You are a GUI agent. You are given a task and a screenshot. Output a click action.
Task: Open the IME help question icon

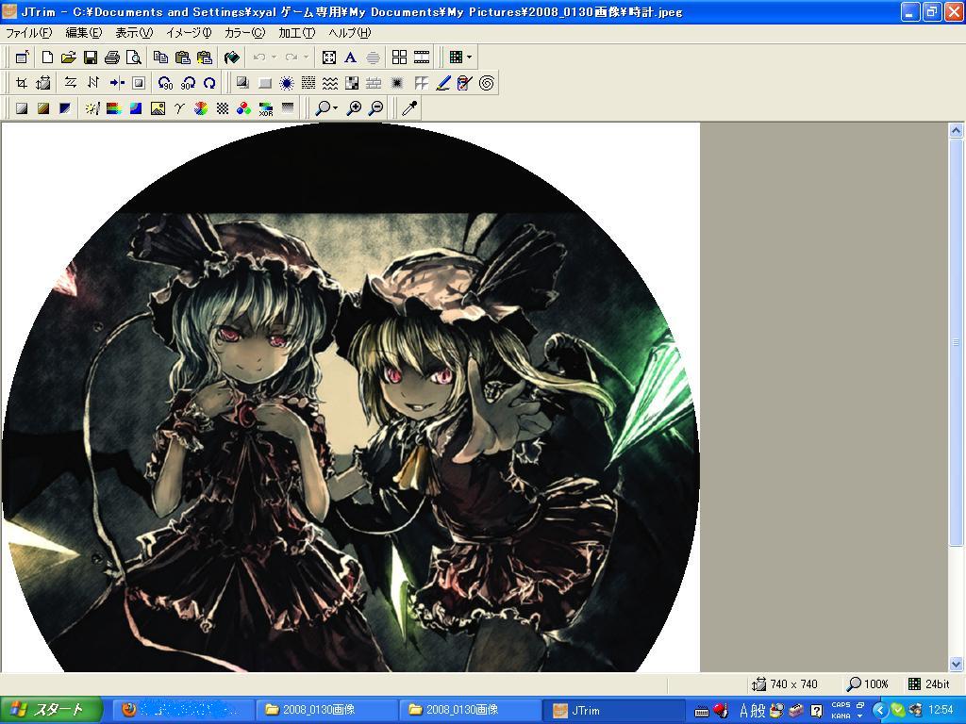(816, 711)
